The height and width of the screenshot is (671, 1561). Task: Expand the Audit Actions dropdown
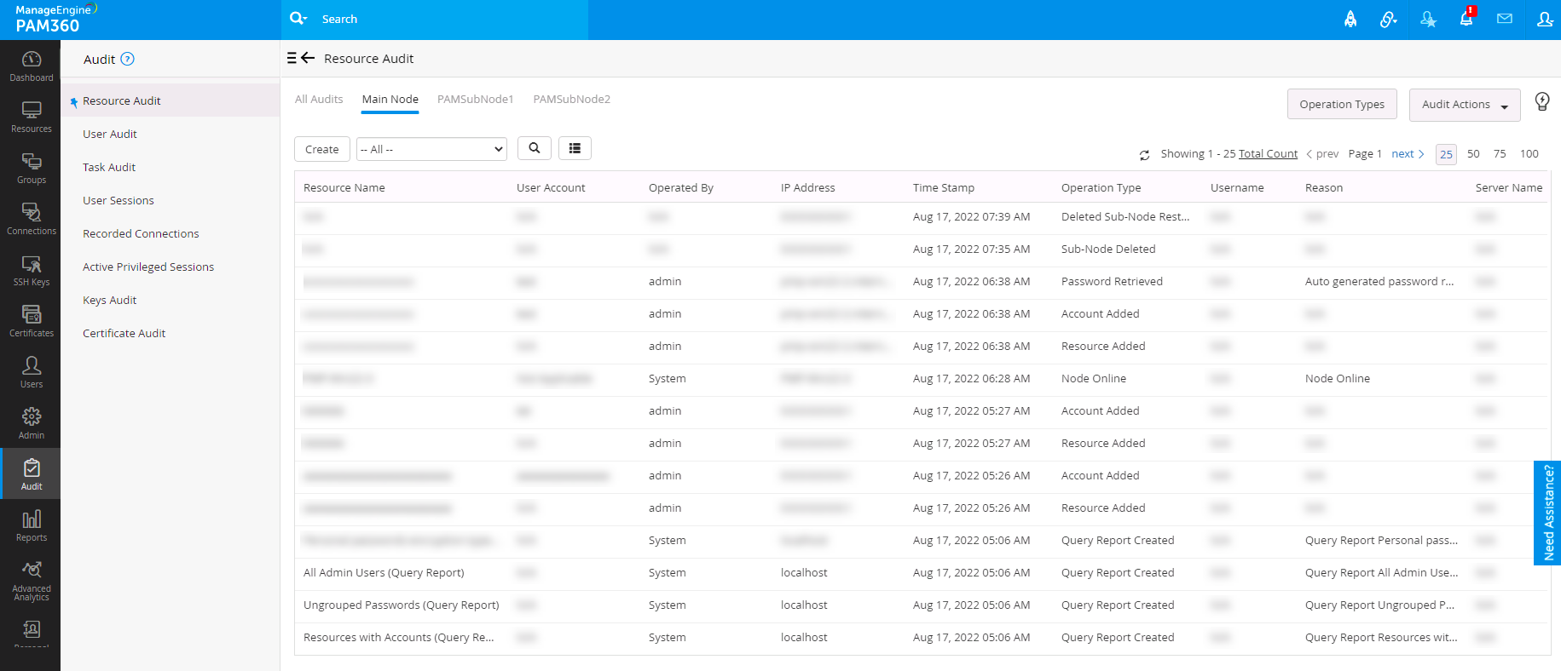coord(1465,105)
